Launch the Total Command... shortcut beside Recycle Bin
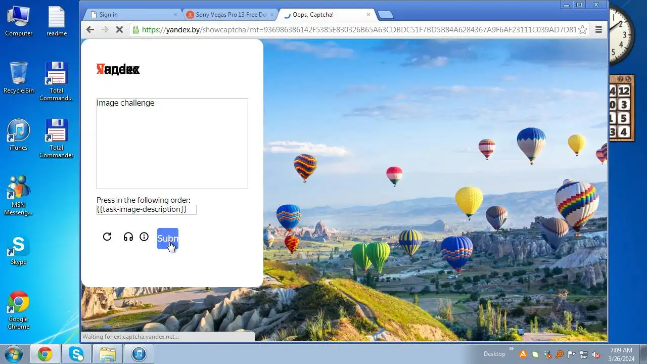 tap(57, 81)
